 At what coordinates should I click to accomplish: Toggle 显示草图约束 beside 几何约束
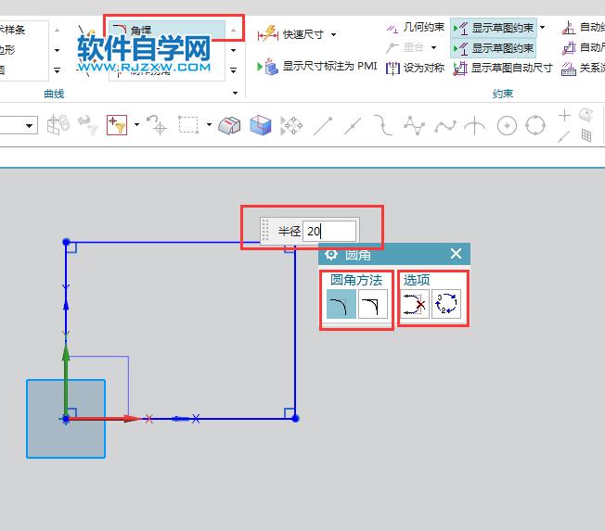[494, 28]
